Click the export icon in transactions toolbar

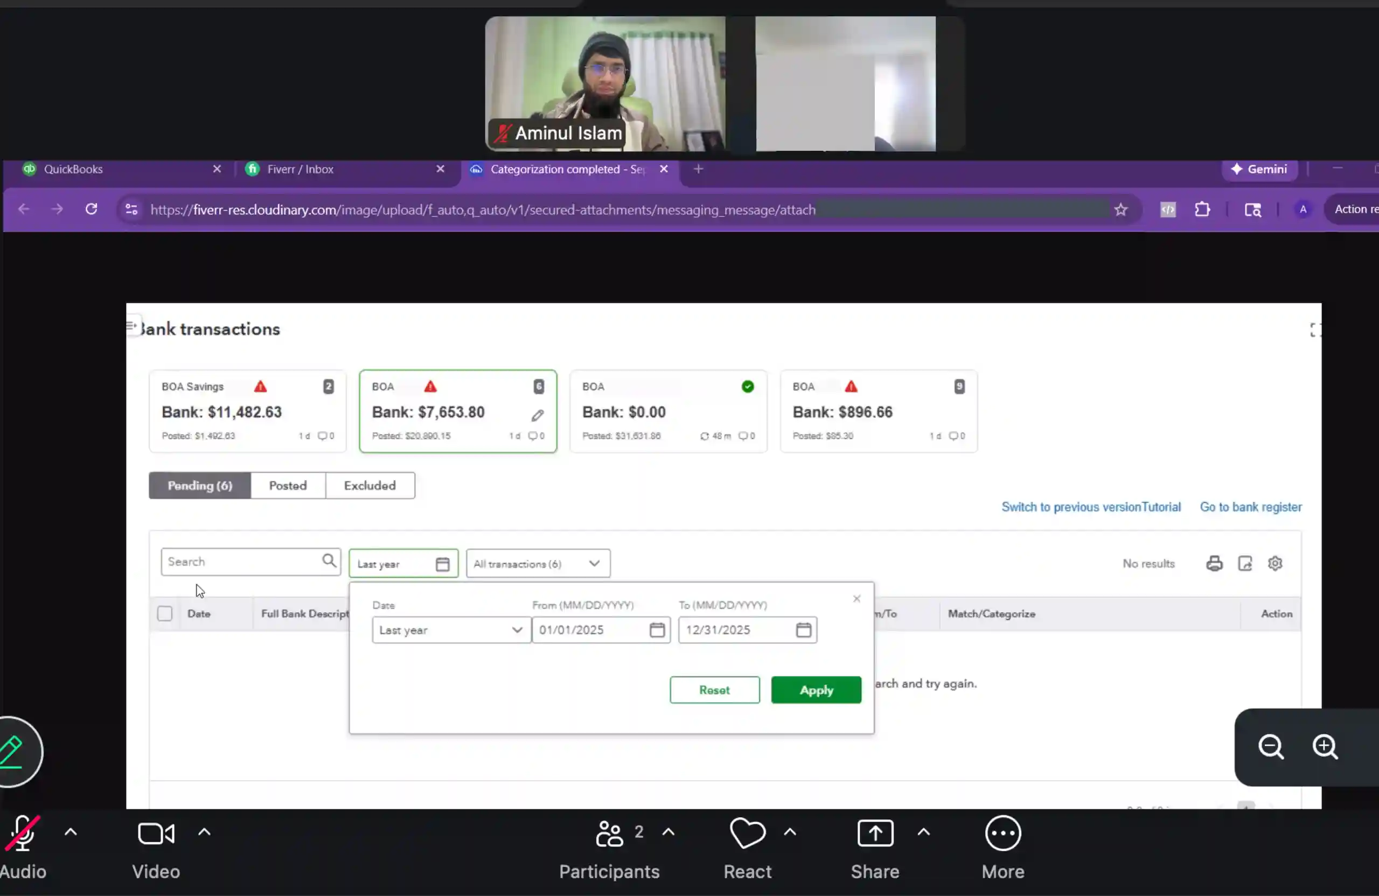(1244, 563)
